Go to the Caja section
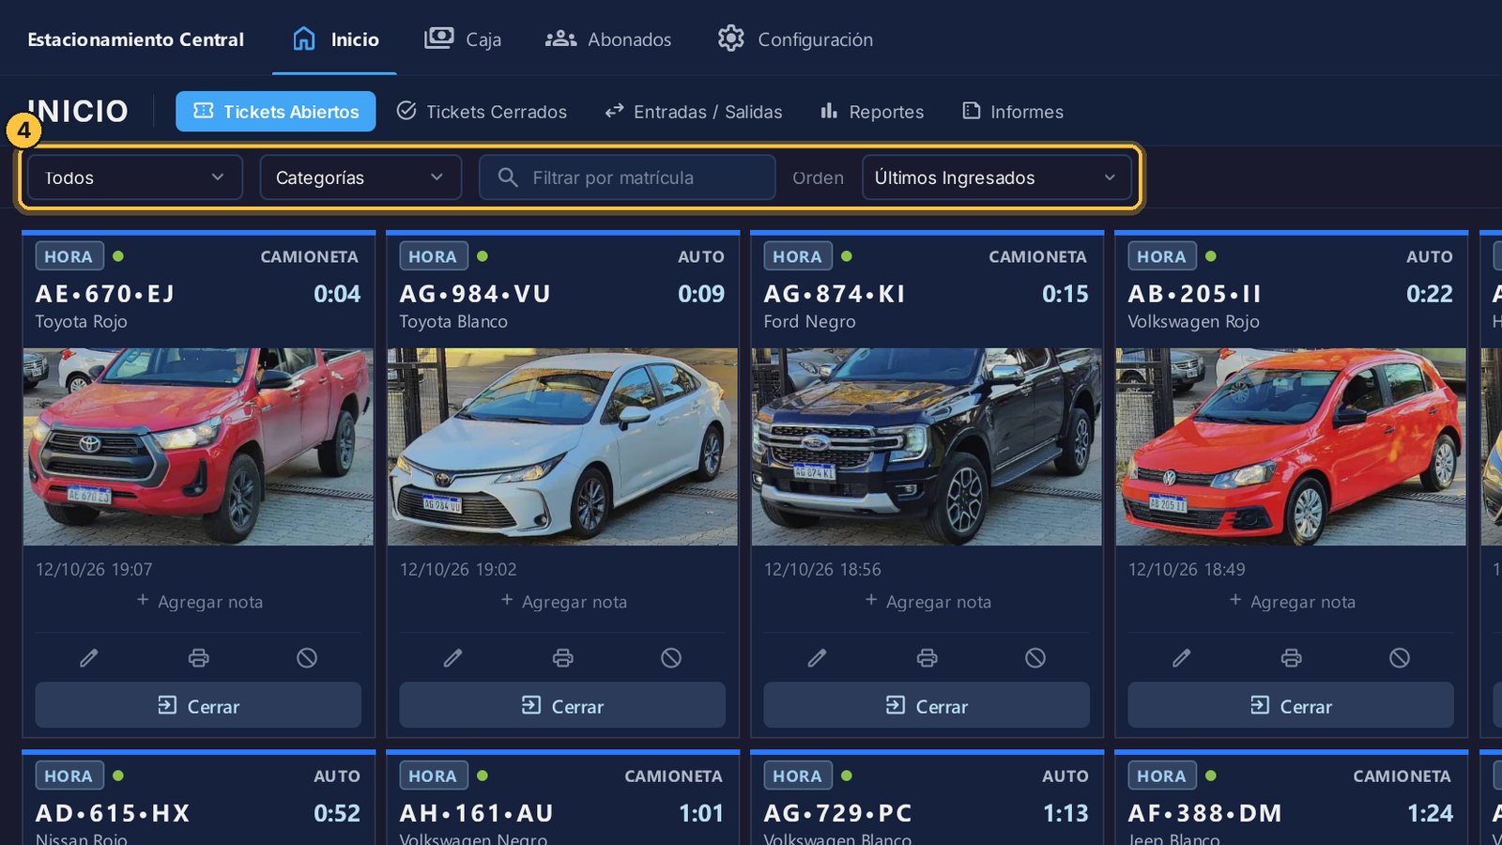 point(463,39)
